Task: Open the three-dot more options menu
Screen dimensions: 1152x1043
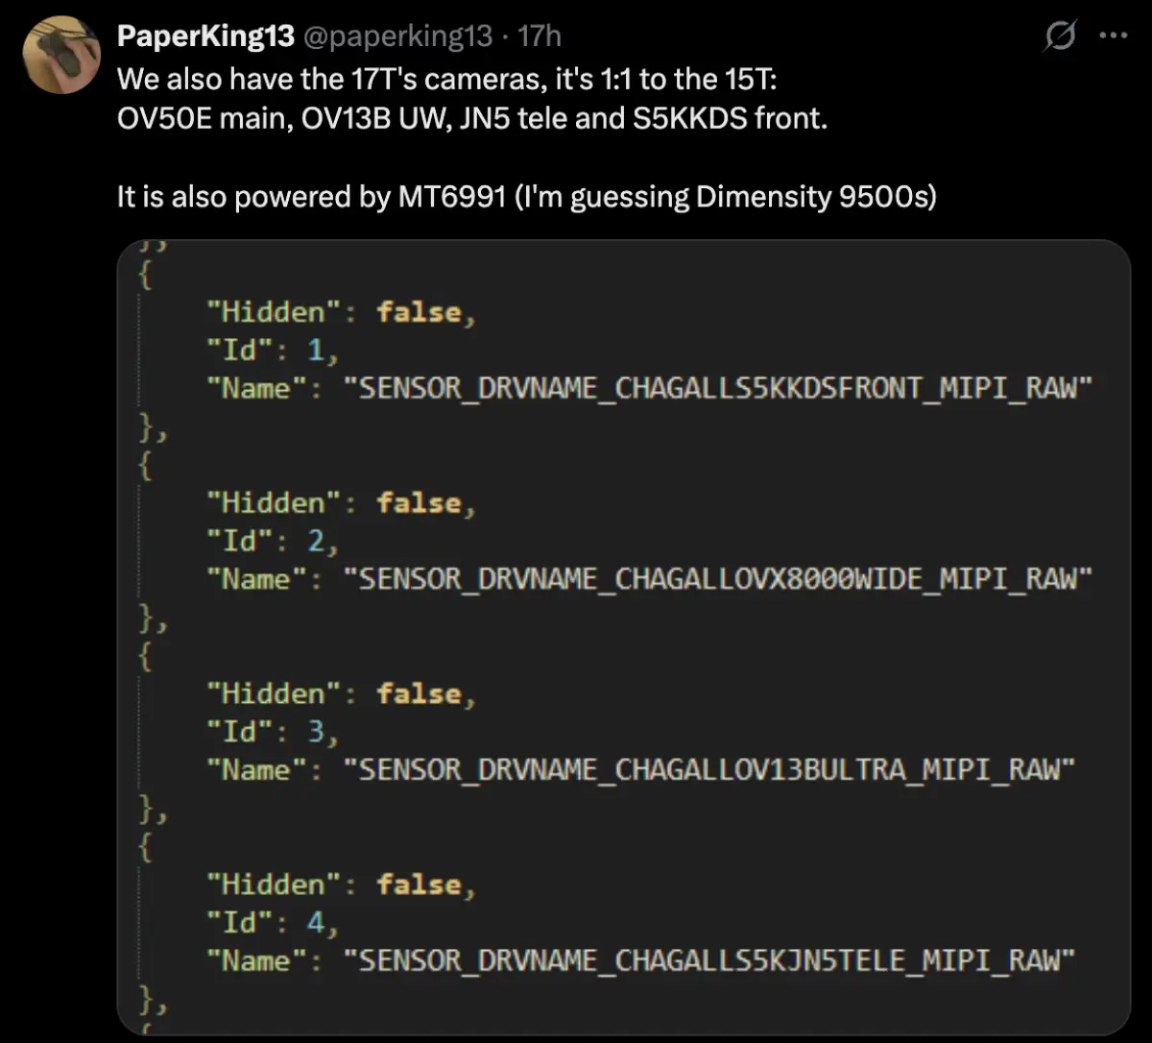Action: [1112, 36]
